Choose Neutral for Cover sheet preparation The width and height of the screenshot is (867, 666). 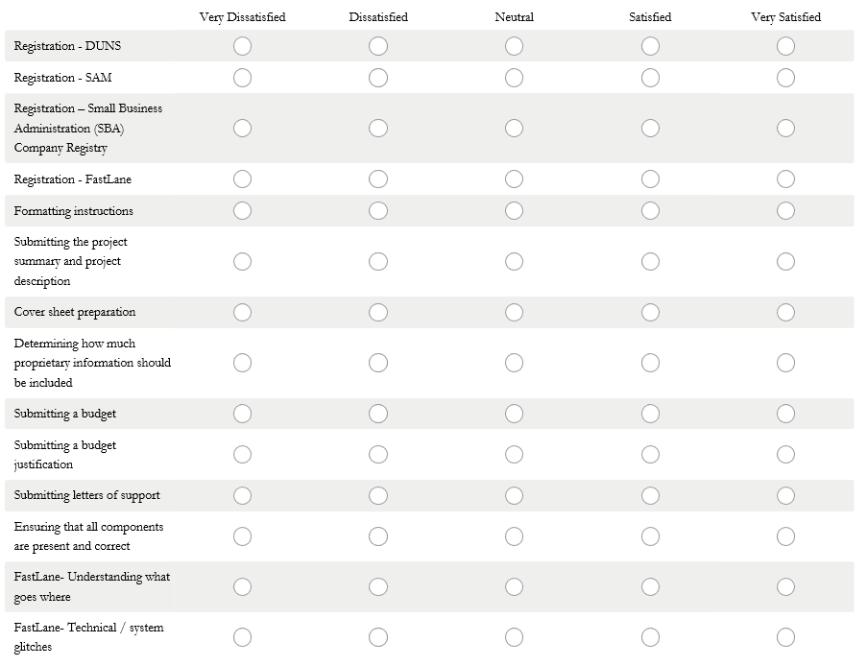pos(514,312)
